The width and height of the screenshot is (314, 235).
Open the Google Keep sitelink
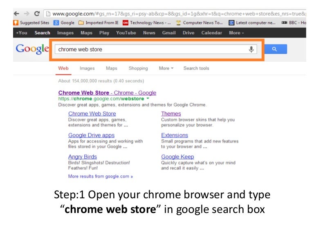click(x=177, y=157)
